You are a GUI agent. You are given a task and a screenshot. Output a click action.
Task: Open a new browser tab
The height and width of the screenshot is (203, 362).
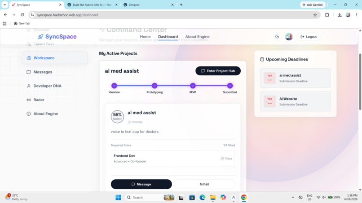181,4
